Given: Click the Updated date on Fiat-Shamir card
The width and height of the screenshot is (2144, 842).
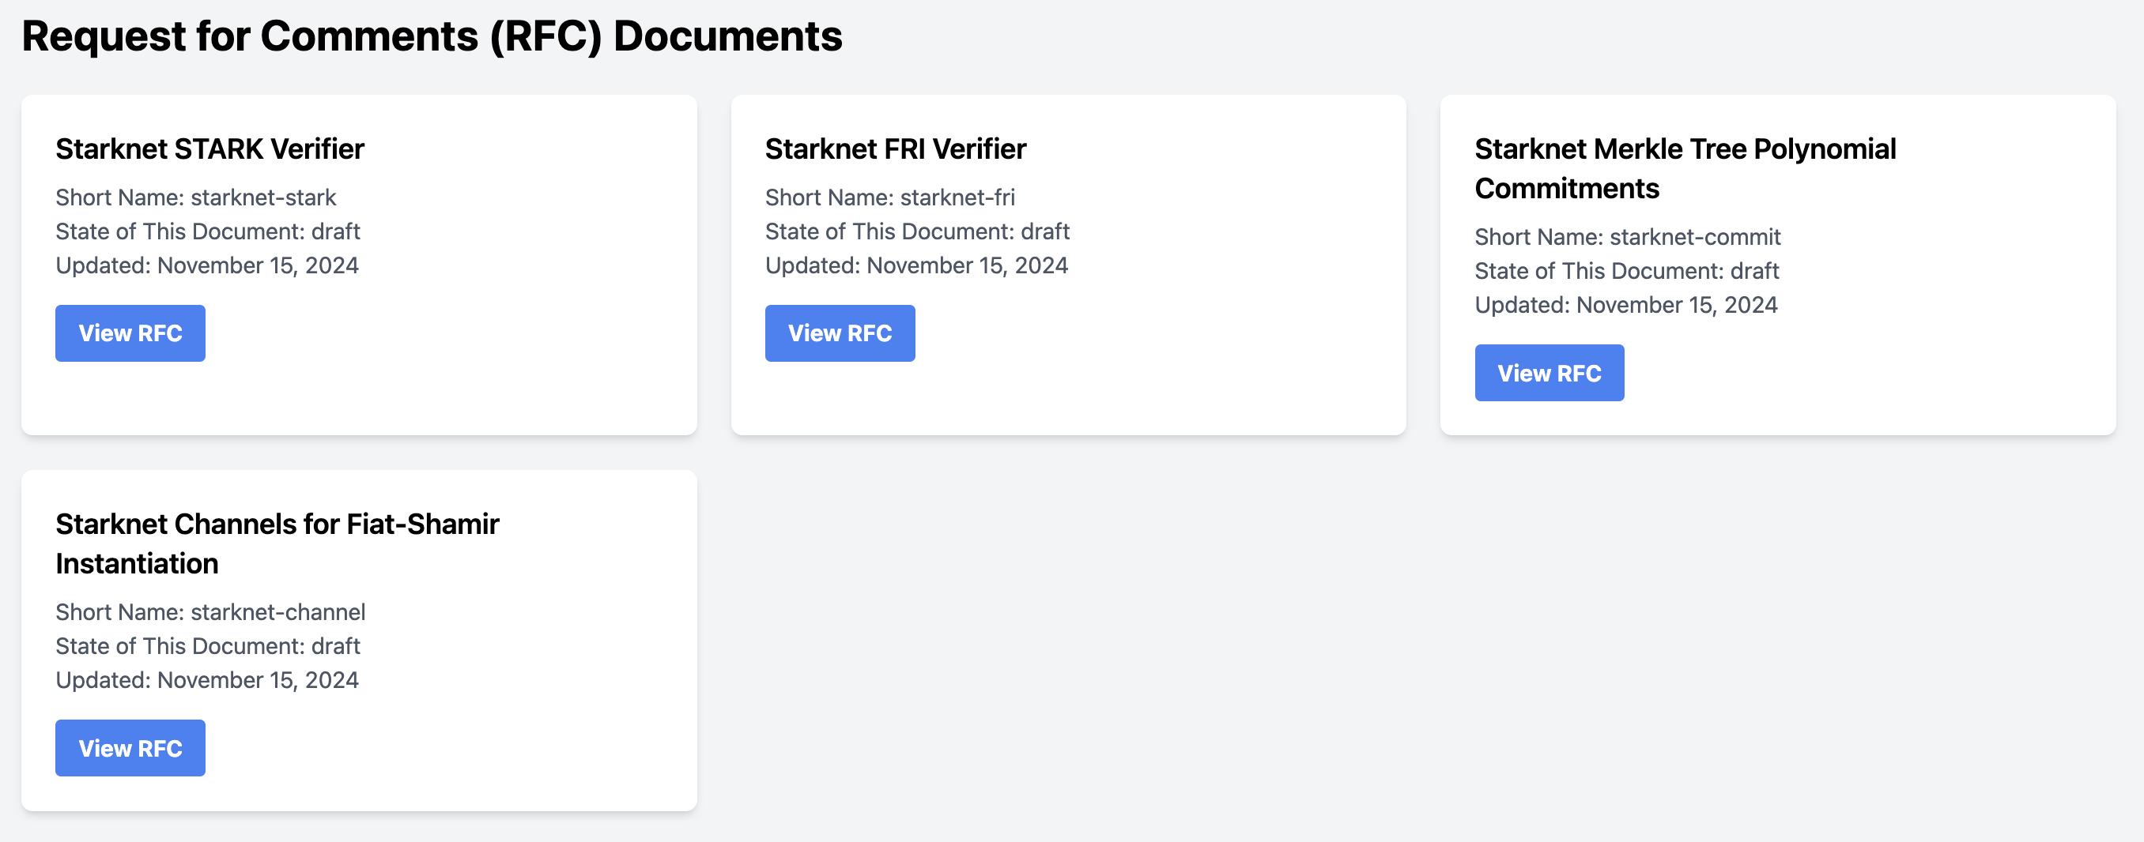Looking at the screenshot, I should click(207, 680).
